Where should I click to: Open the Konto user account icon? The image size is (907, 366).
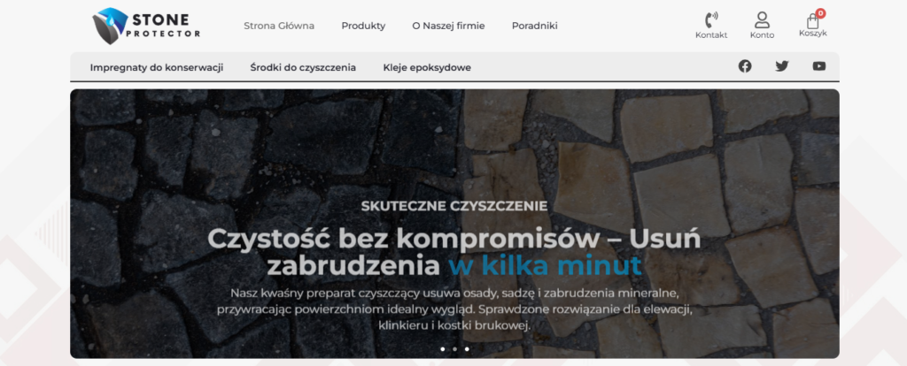click(x=762, y=19)
